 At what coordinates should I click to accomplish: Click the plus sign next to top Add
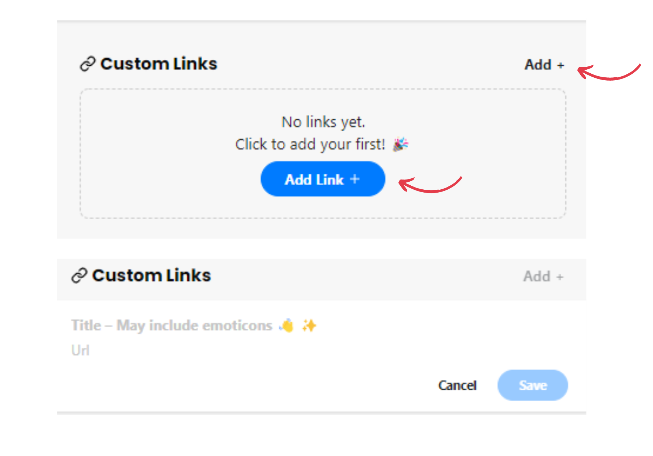point(561,65)
